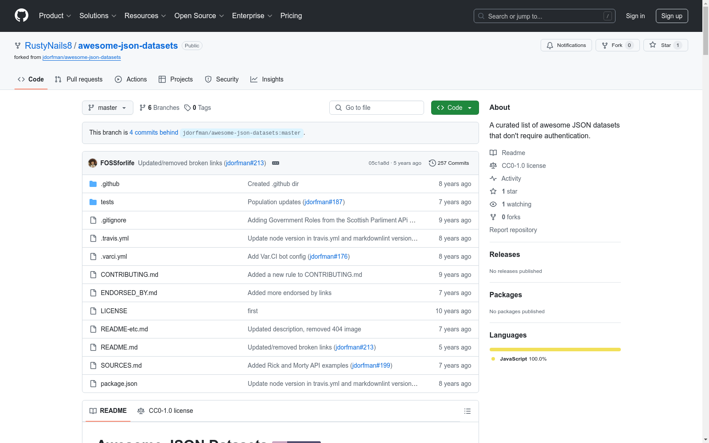Click the FOSSforlife avatar image
The width and height of the screenshot is (709, 443).
coord(93,163)
